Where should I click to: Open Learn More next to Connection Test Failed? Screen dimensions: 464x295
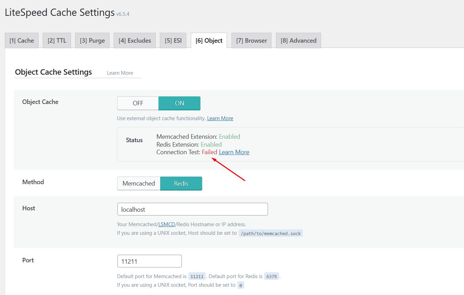[x=234, y=152]
